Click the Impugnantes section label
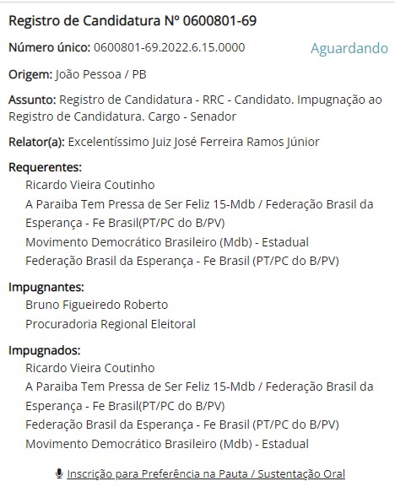395x492 pixels. [46, 287]
